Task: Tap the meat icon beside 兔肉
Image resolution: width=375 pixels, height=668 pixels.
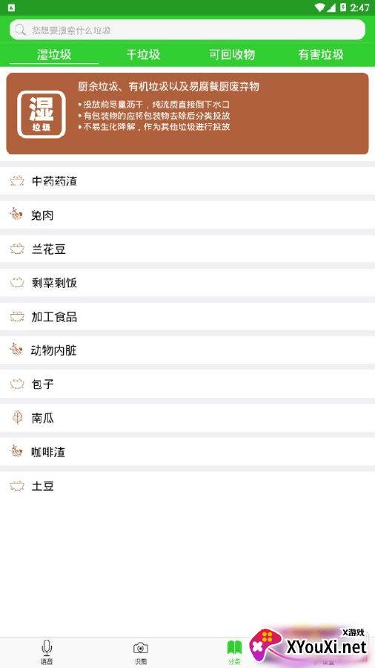Action: point(16,215)
